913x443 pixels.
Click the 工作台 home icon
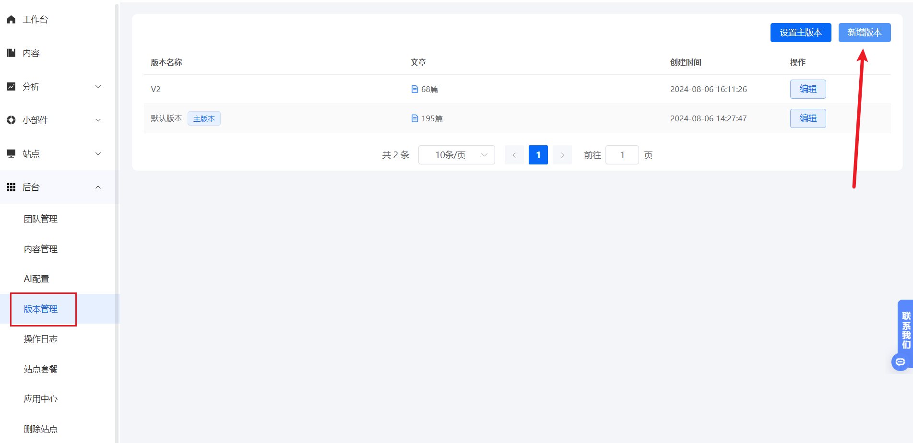[11, 19]
